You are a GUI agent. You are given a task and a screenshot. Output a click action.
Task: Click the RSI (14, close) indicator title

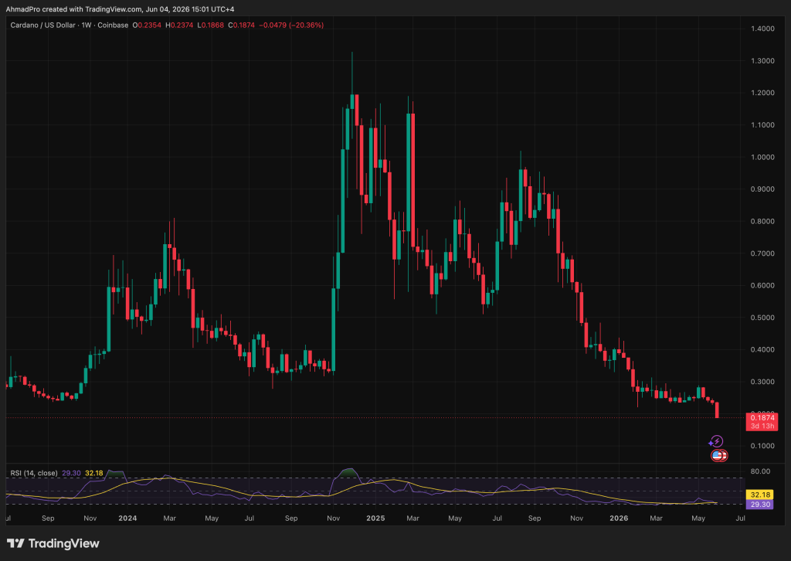click(34, 473)
